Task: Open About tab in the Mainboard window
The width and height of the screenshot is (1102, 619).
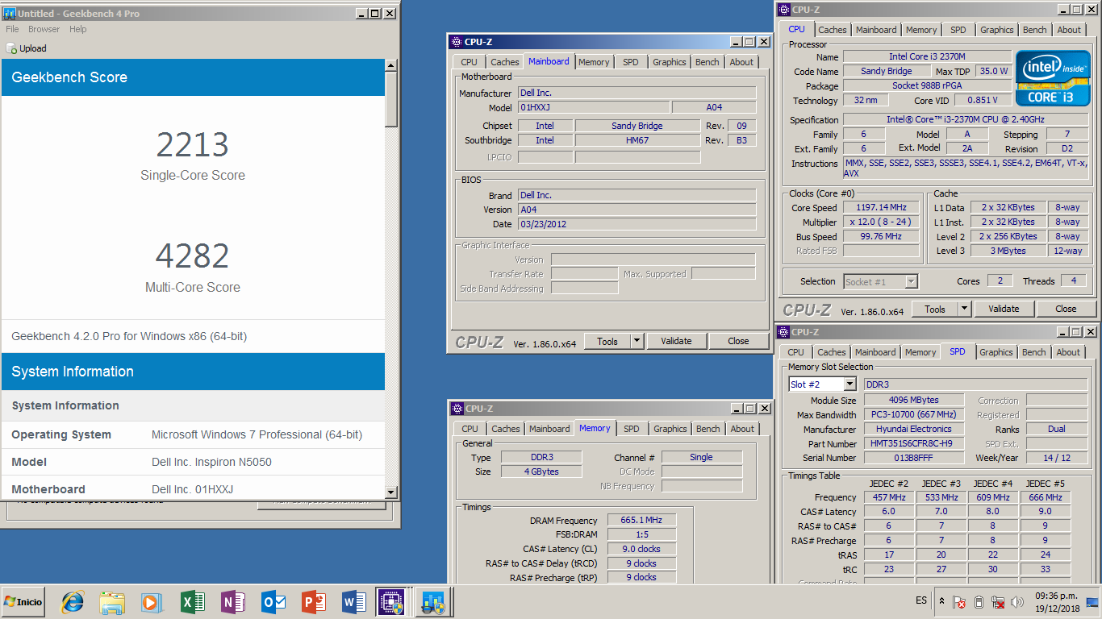Action: 741,62
